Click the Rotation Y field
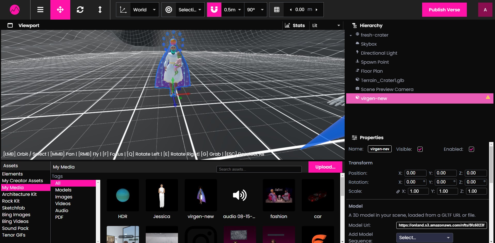Image resolution: width=495 pixels, height=243 pixels. pyautogui.click(x=445, y=182)
